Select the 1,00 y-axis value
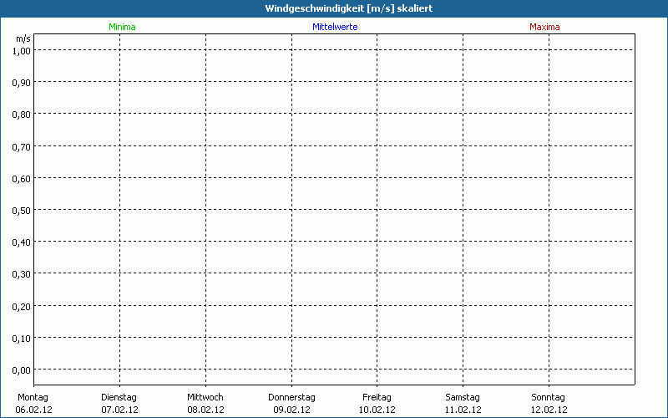This screenshot has width=668, height=418. pos(22,50)
